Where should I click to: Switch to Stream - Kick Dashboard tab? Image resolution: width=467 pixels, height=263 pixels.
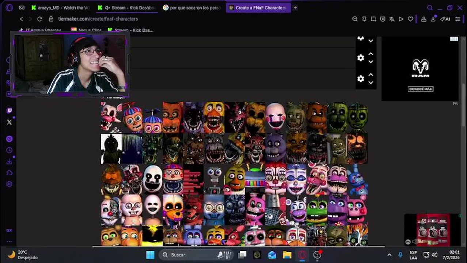[x=127, y=8]
